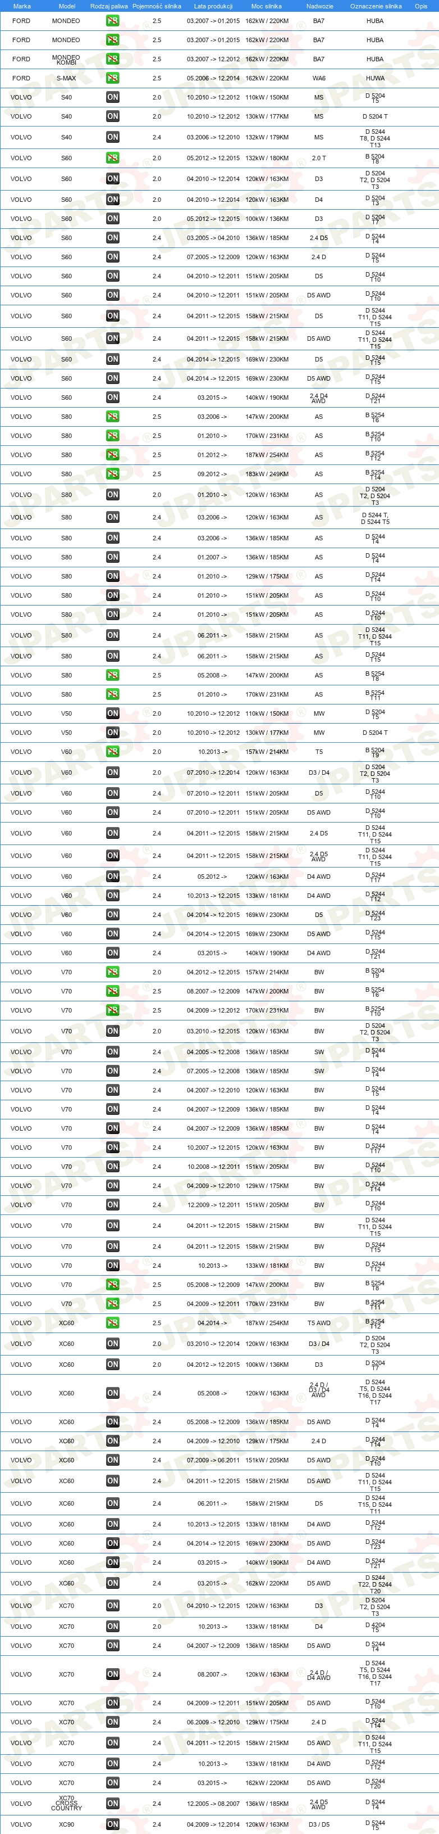Screen dimensions: 439x1834
Task: Click diesel ON icon in Volvo XC90 row
Action: (112, 1824)
